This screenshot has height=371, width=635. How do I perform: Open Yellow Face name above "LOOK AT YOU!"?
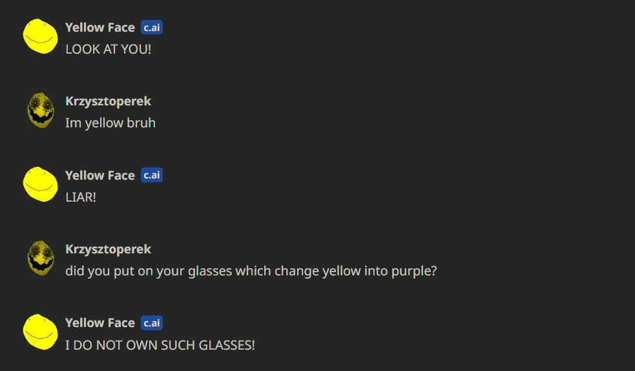[100, 28]
